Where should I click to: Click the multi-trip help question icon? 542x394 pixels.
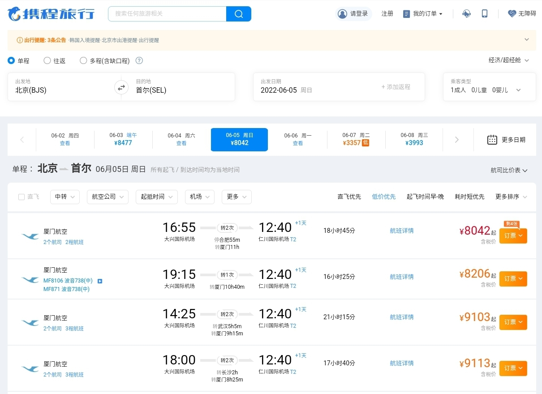click(x=139, y=60)
